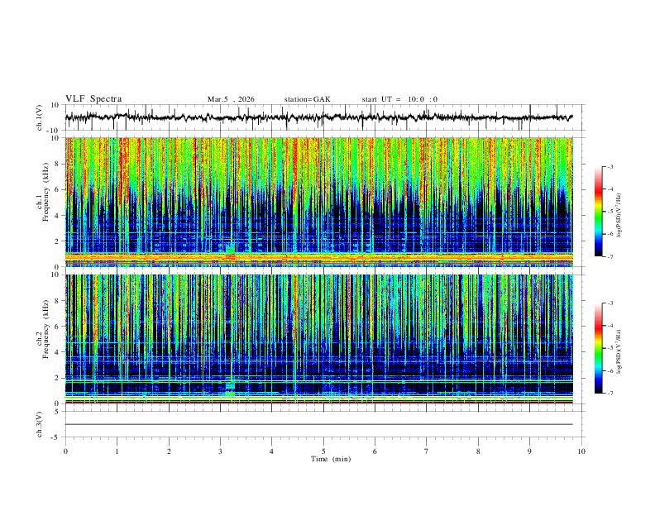Click the "-3" tick on the ch.1 color bar

(610, 166)
